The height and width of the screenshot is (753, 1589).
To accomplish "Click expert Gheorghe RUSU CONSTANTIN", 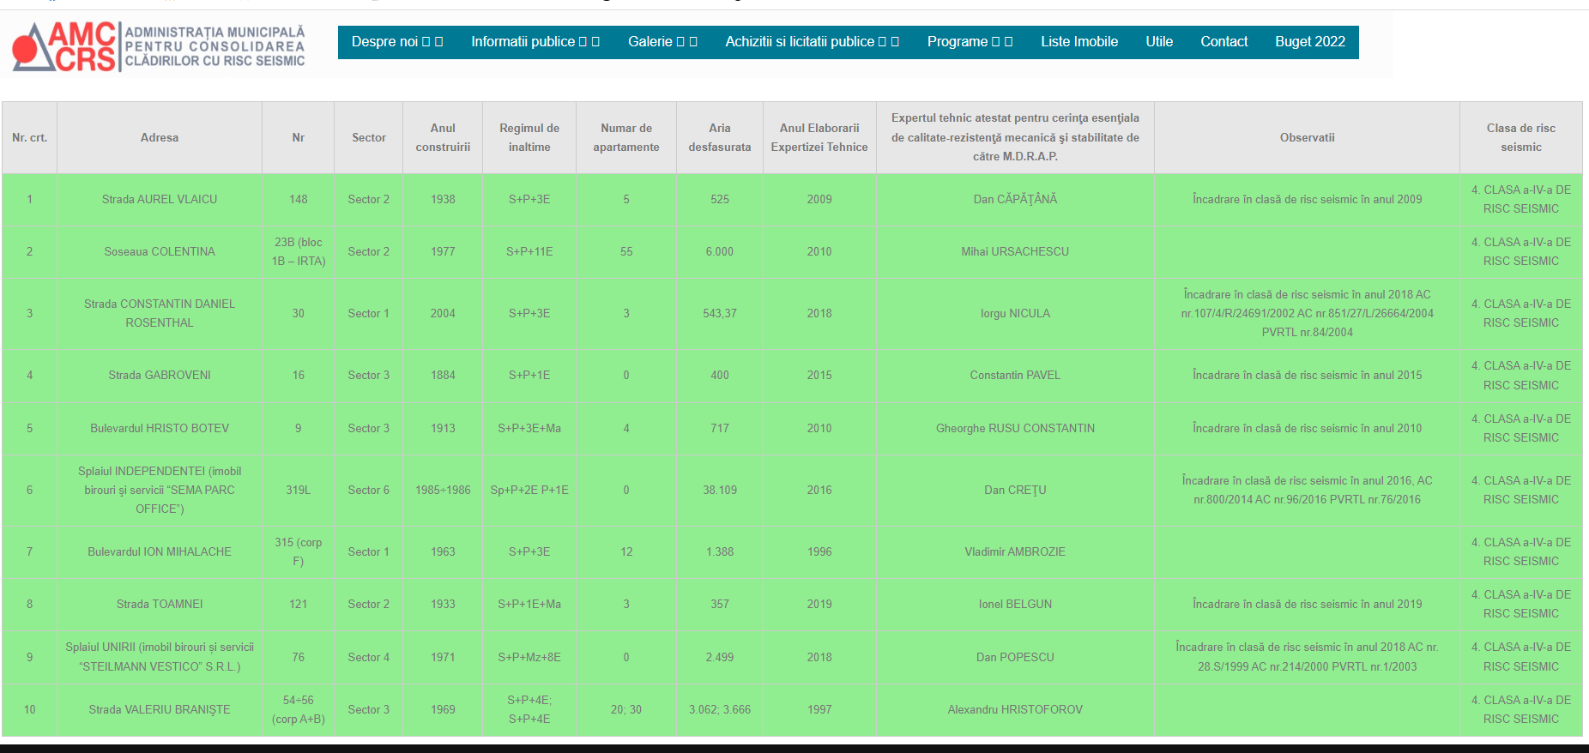I will [x=1015, y=428].
